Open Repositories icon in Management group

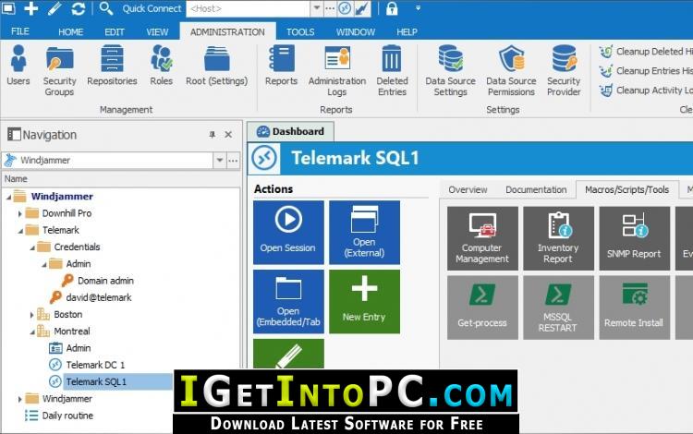tap(112, 66)
